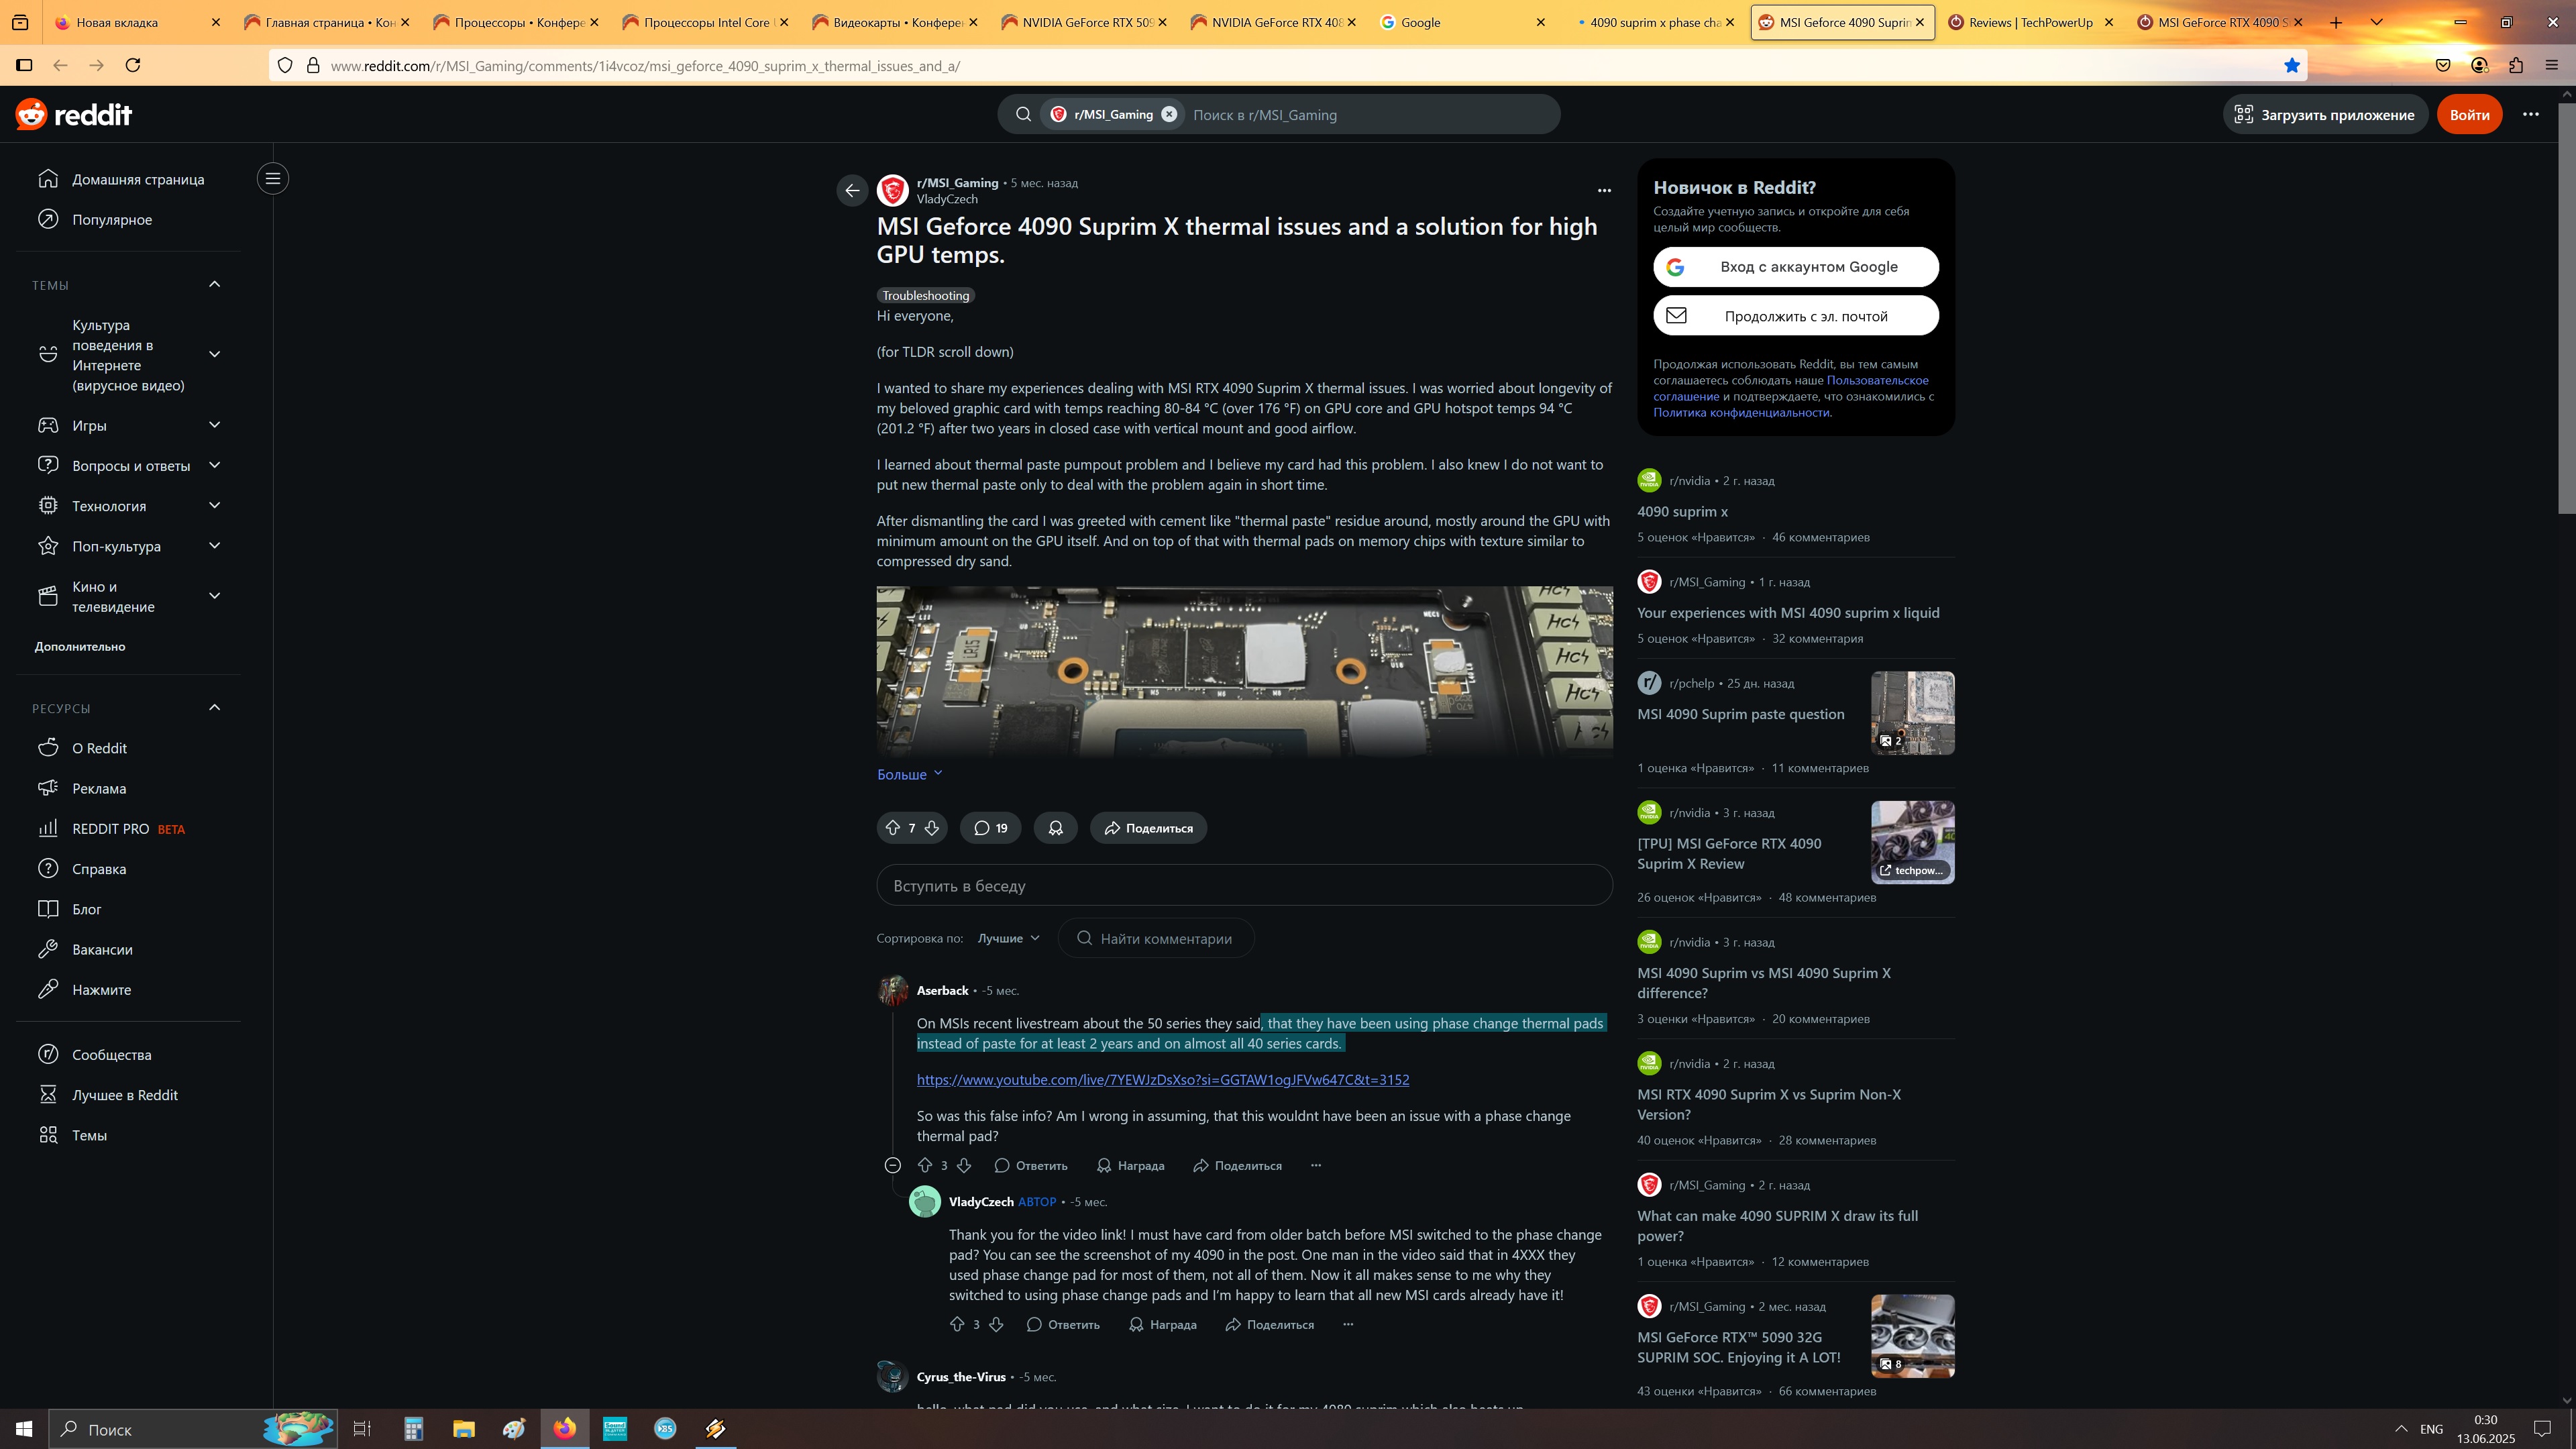Bookmark star icon in address bar
The width and height of the screenshot is (2576, 1449).
(2292, 65)
